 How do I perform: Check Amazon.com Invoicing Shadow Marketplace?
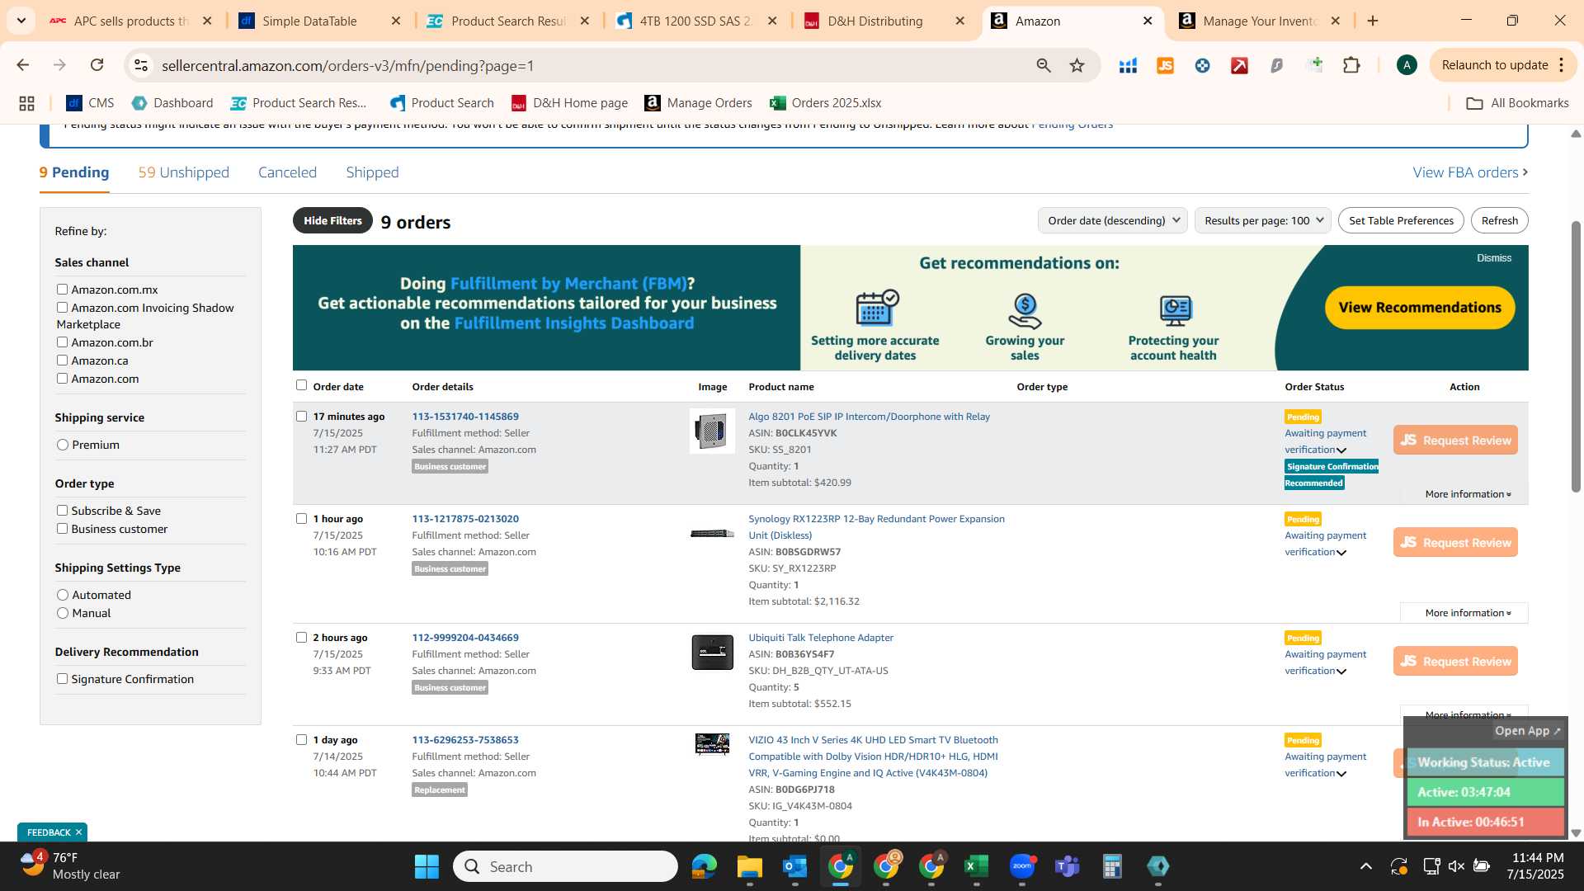(x=62, y=307)
